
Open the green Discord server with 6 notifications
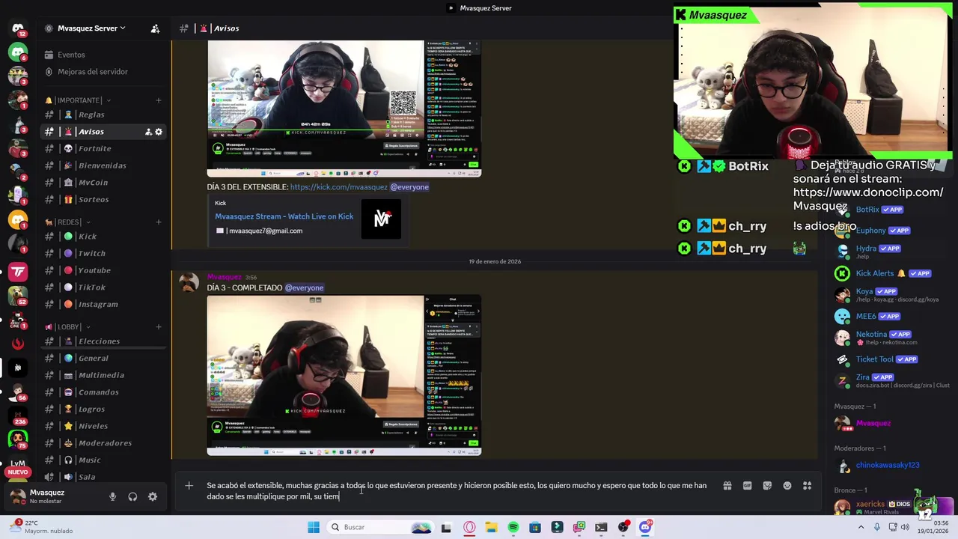tap(18, 52)
